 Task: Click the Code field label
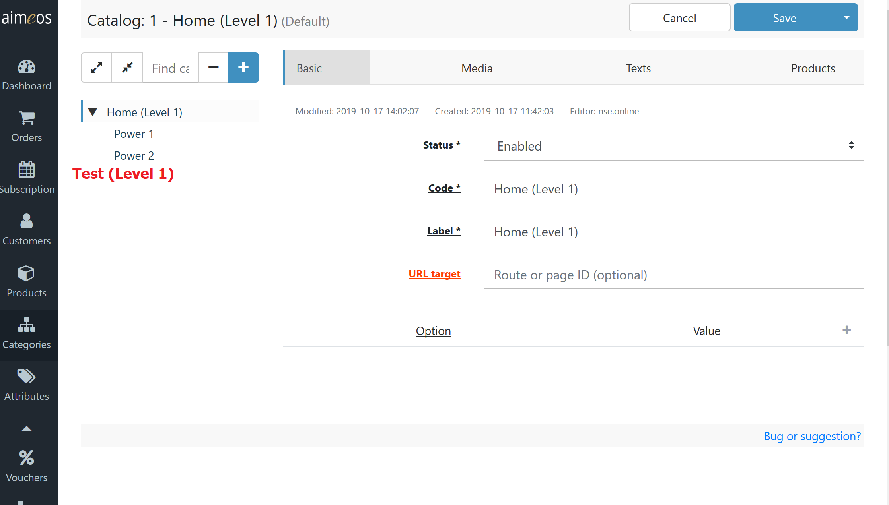point(444,188)
